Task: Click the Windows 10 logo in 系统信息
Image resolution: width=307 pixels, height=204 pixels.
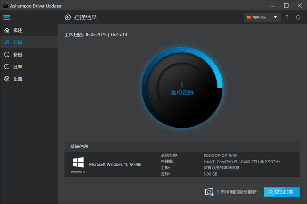Action: coord(78,163)
